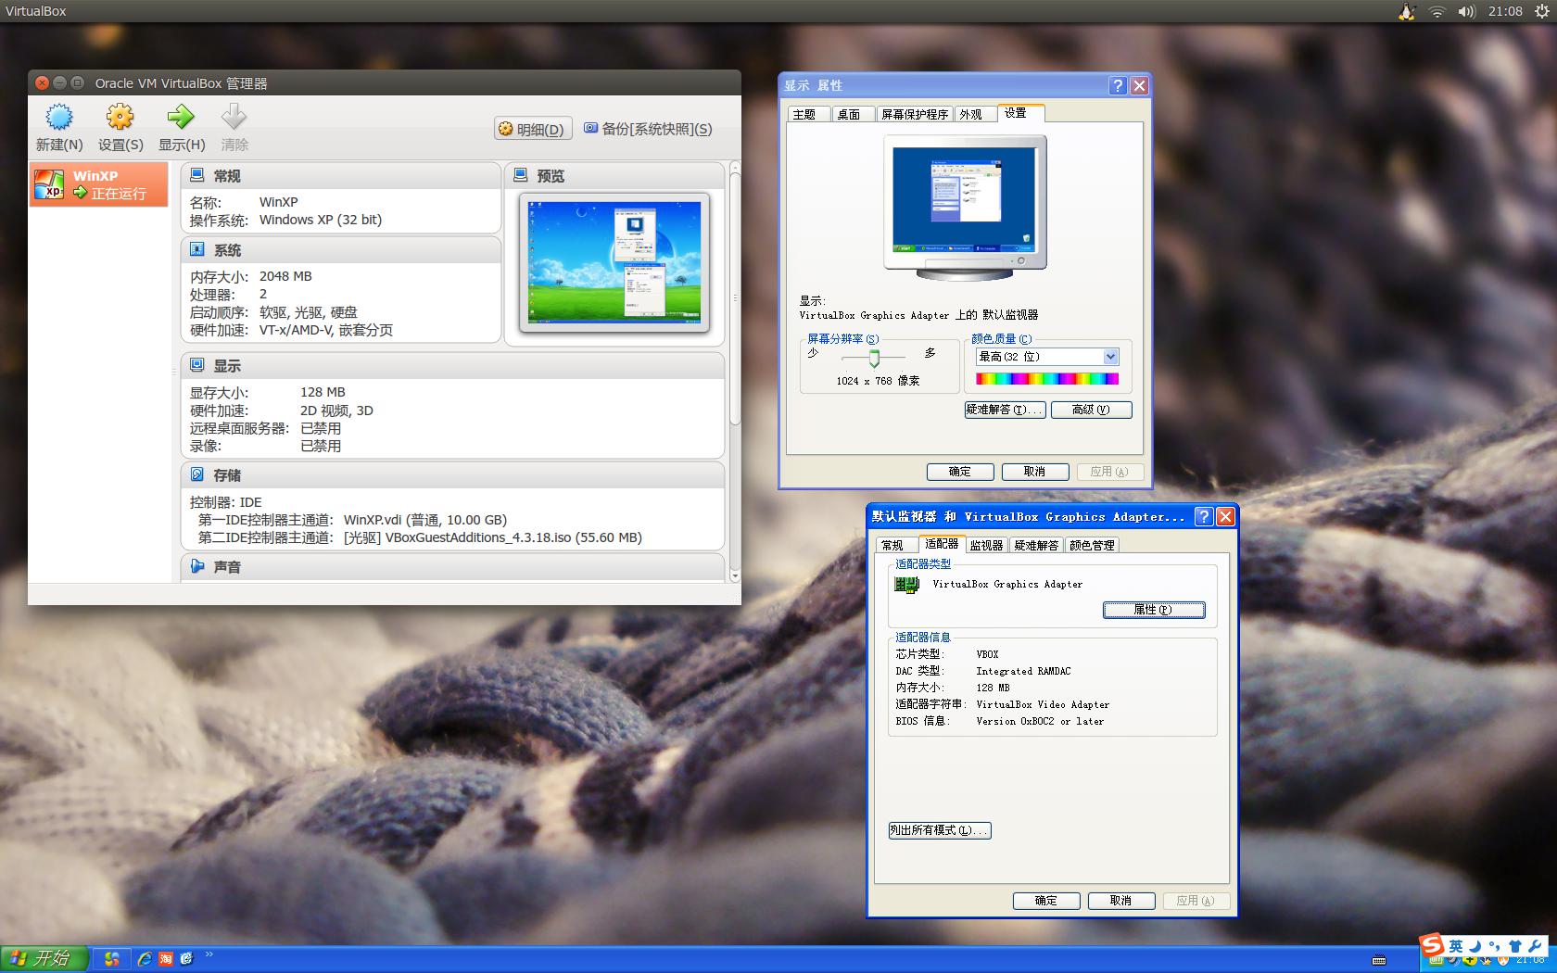Toggle Chinese/English input via 英 indicator
Image resolution: width=1557 pixels, height=973 pixels.
tap(1455, 946)
